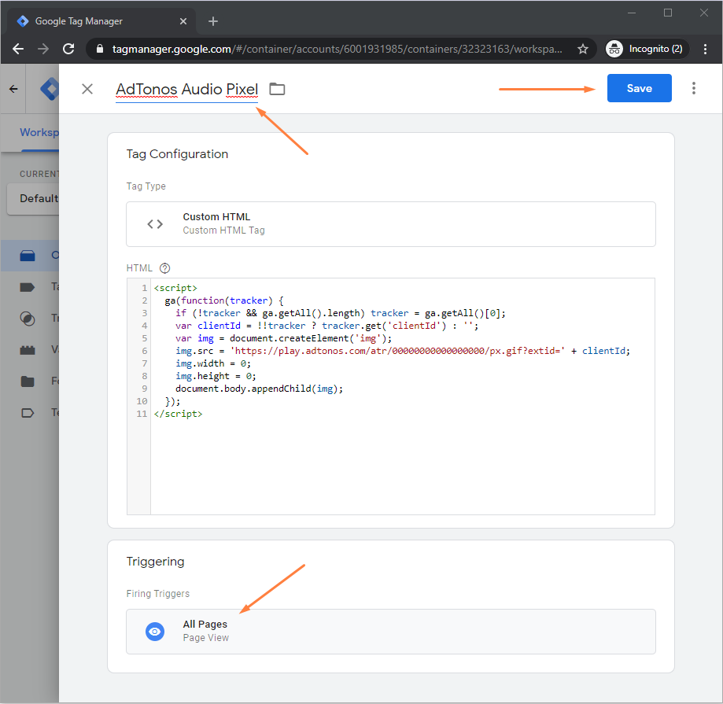Image resolution: width=723 pixels, height=704 pixels.
Task: Click the address bar URL
Action: [337, 49]
